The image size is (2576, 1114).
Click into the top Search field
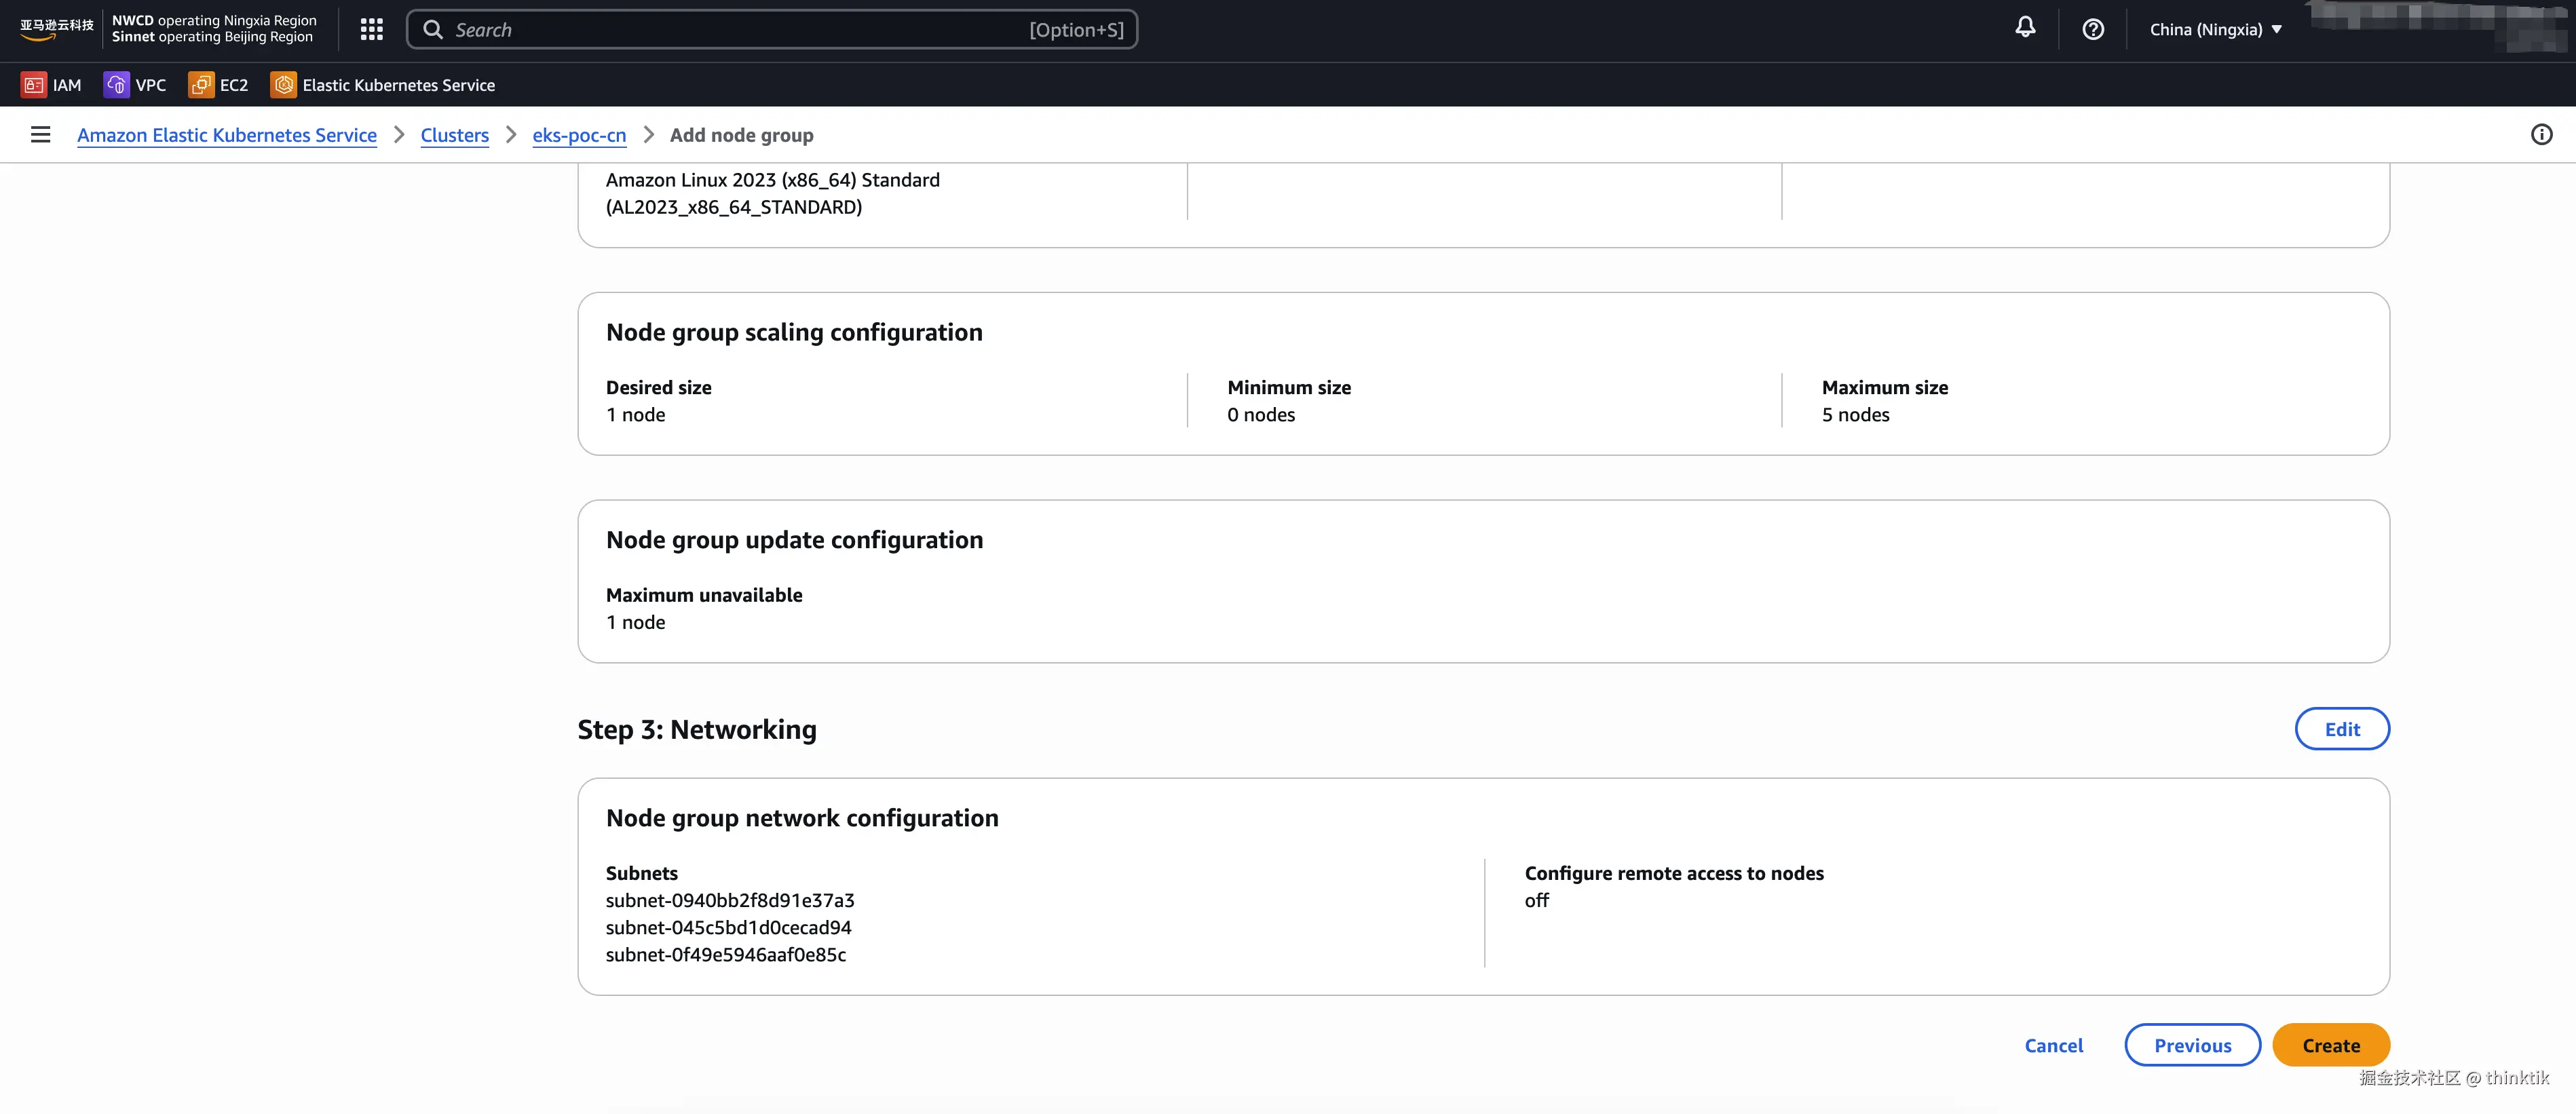tap(740, 30)
